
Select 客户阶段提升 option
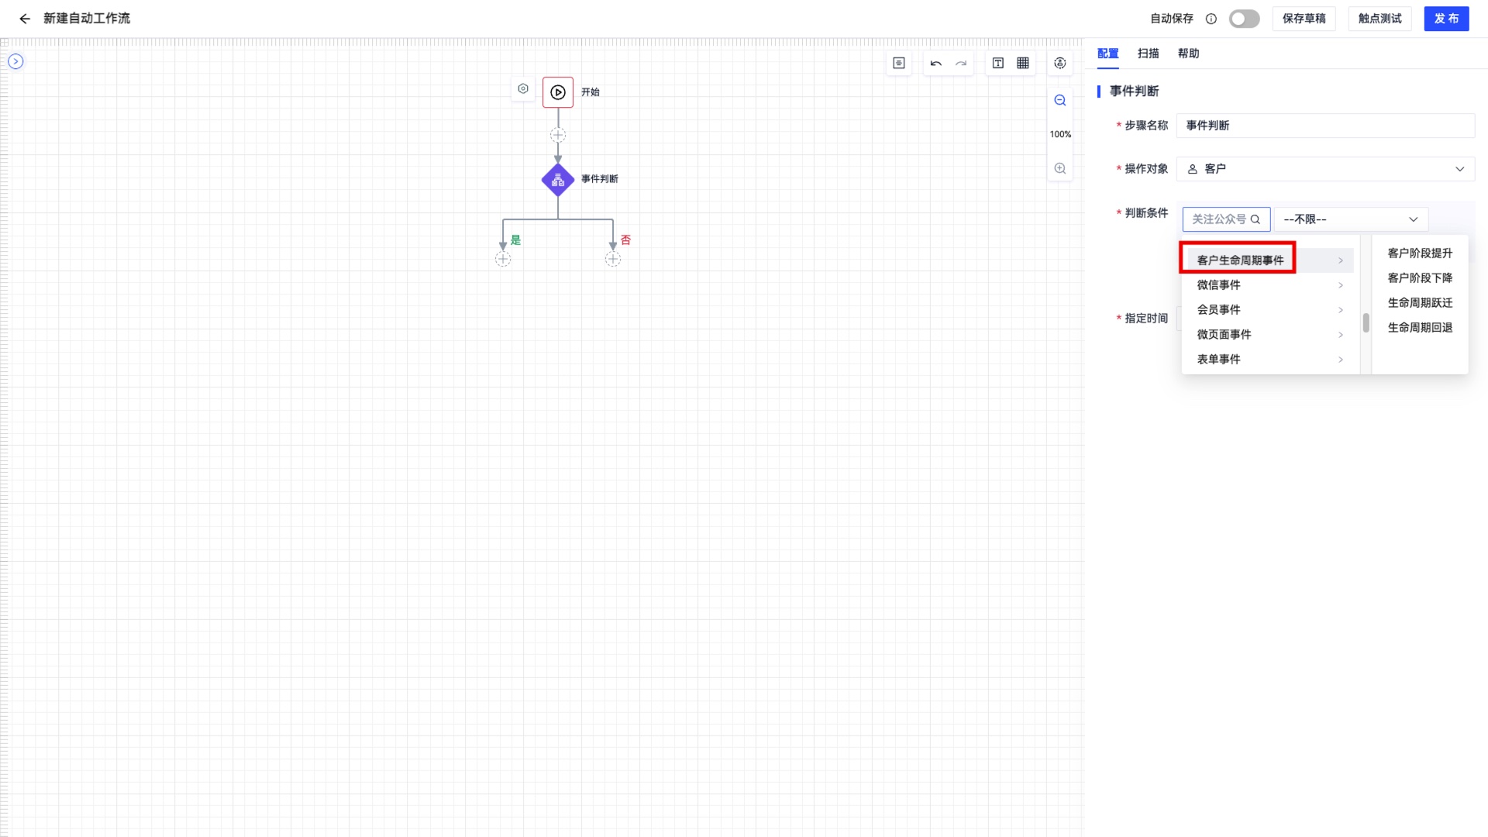coord(1420,253)
